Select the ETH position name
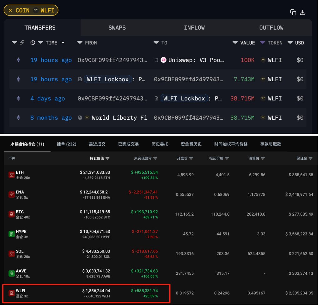 [x=20, y=172]
